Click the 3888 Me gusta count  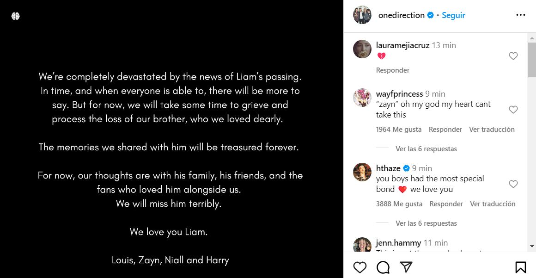pos(399,204)
